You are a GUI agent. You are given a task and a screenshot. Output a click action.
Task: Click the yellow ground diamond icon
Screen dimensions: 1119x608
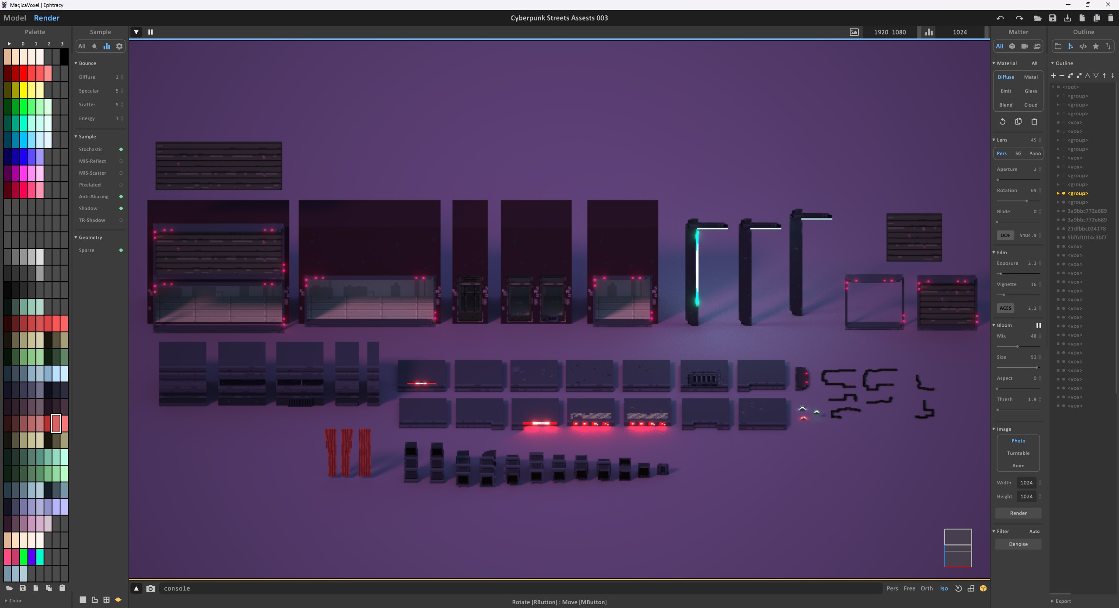118,600
